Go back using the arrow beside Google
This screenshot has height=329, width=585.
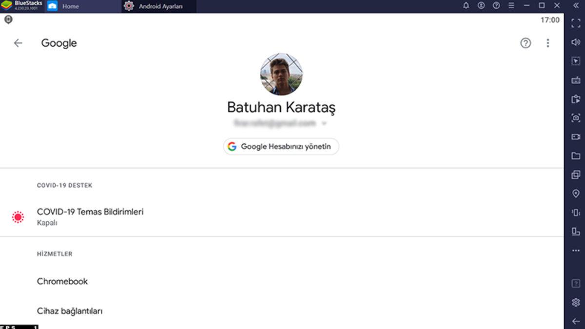pos(18,43)
